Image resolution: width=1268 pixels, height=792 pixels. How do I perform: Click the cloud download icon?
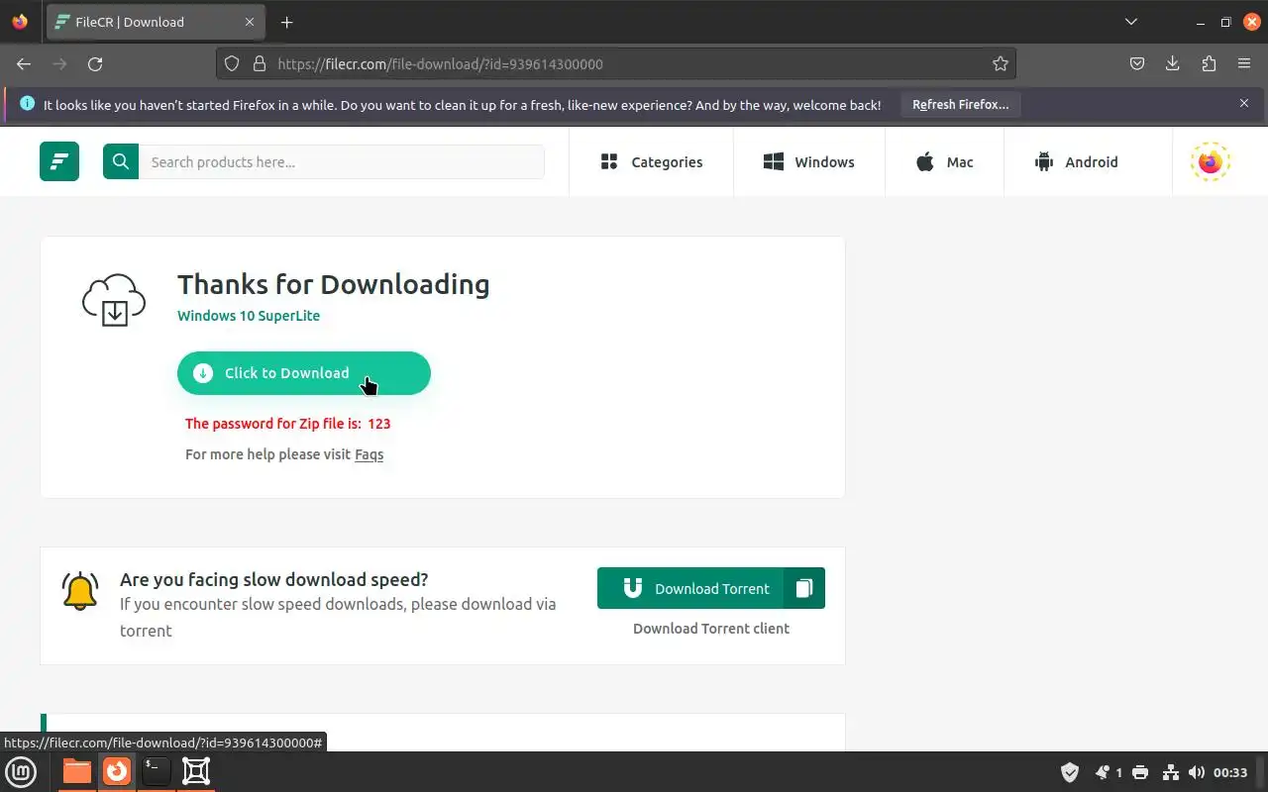pyautogui.click(x=114, y=300)
